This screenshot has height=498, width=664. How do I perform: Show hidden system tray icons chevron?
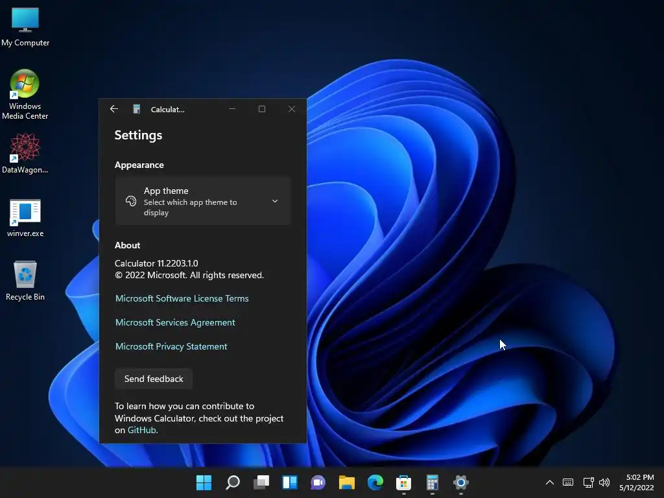[x=550, y=482]
